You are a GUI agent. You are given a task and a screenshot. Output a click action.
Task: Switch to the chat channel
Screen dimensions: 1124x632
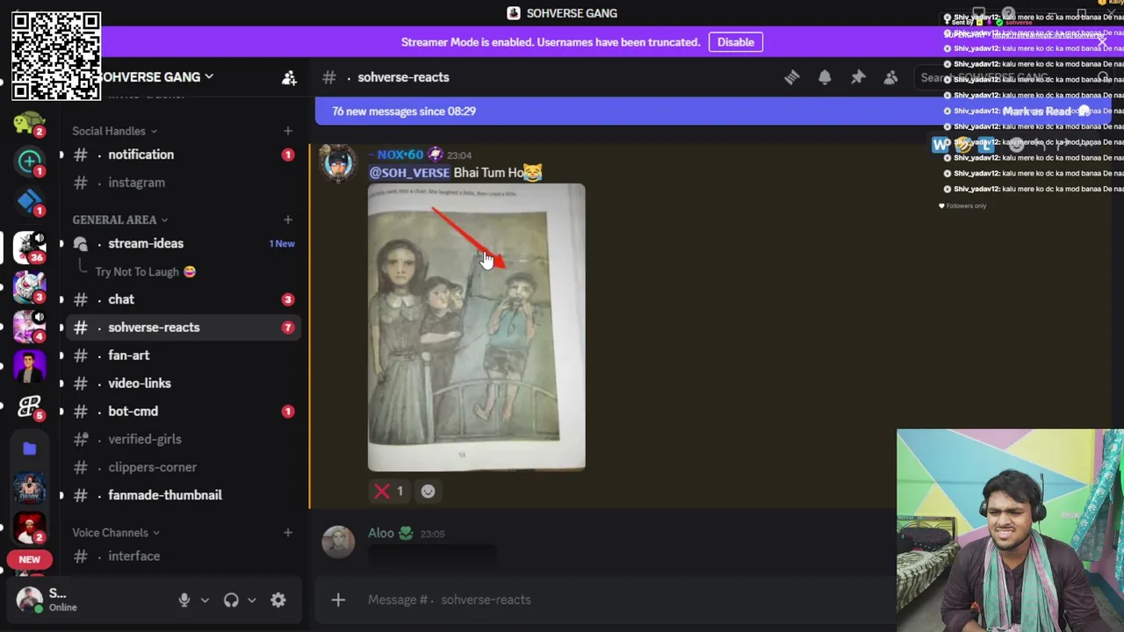pyautogui.click(x=184, y=299)
